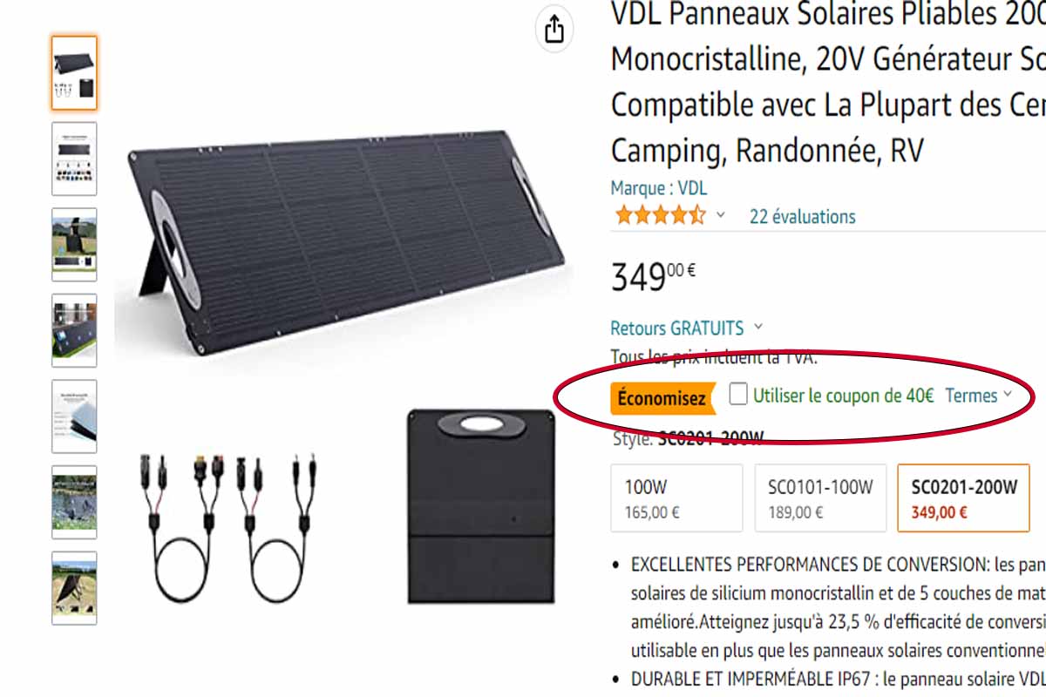Open the second thumbnail showing compatibility chart
Viewport: 1046px width, 697px height.
click(x=74, y=159)
